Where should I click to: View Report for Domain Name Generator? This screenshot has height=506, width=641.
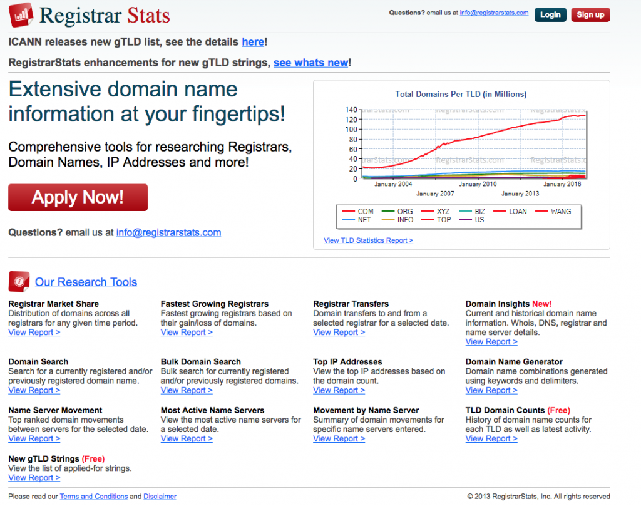click(491, 390)
